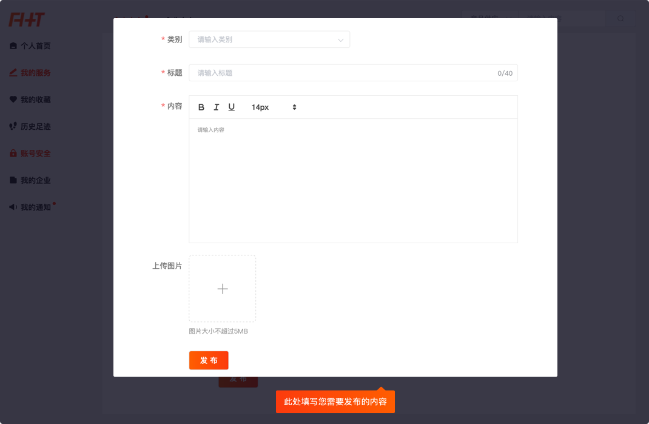This screenshot has height=424, width=649.
Task: Click inside the 内容 content text area
Action: coord(353,181)
